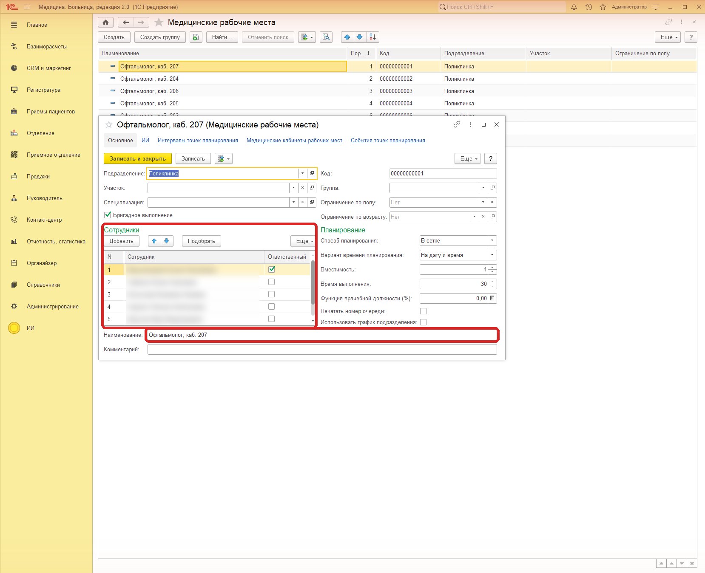
Task: Enable Печатать номер очереди checkbox
Action: [423, 311]
